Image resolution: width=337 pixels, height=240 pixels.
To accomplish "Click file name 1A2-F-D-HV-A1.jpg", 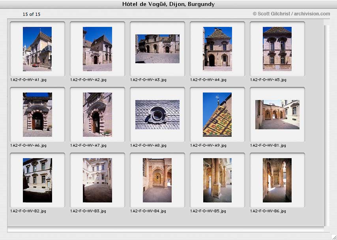I will click(28, 80).
